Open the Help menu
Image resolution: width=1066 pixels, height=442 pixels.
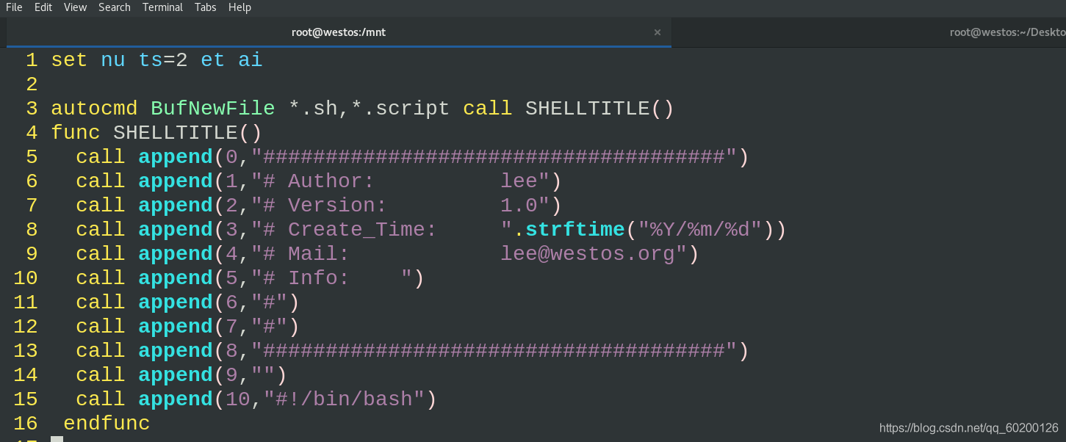240,7
